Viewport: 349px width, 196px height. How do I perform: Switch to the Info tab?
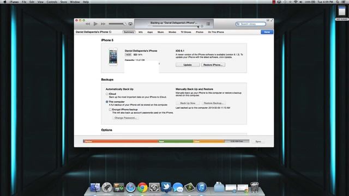coord(141,32)
